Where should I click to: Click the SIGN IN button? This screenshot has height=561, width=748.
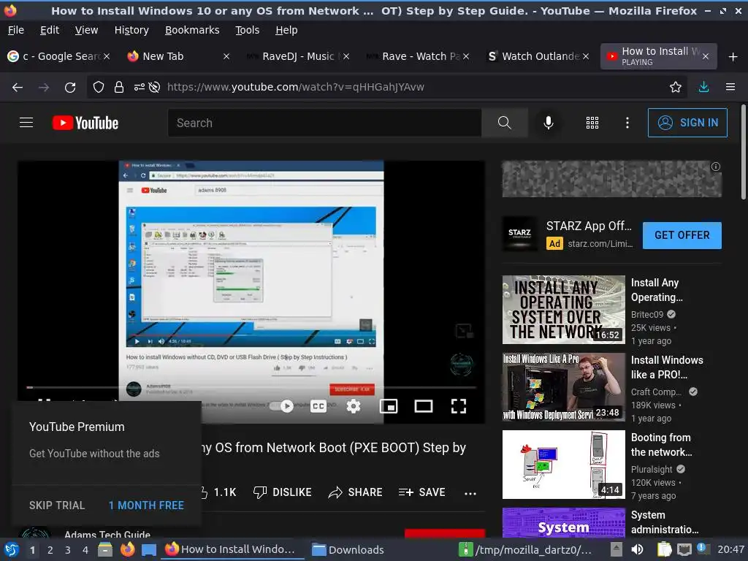click(x=687, y=123)
